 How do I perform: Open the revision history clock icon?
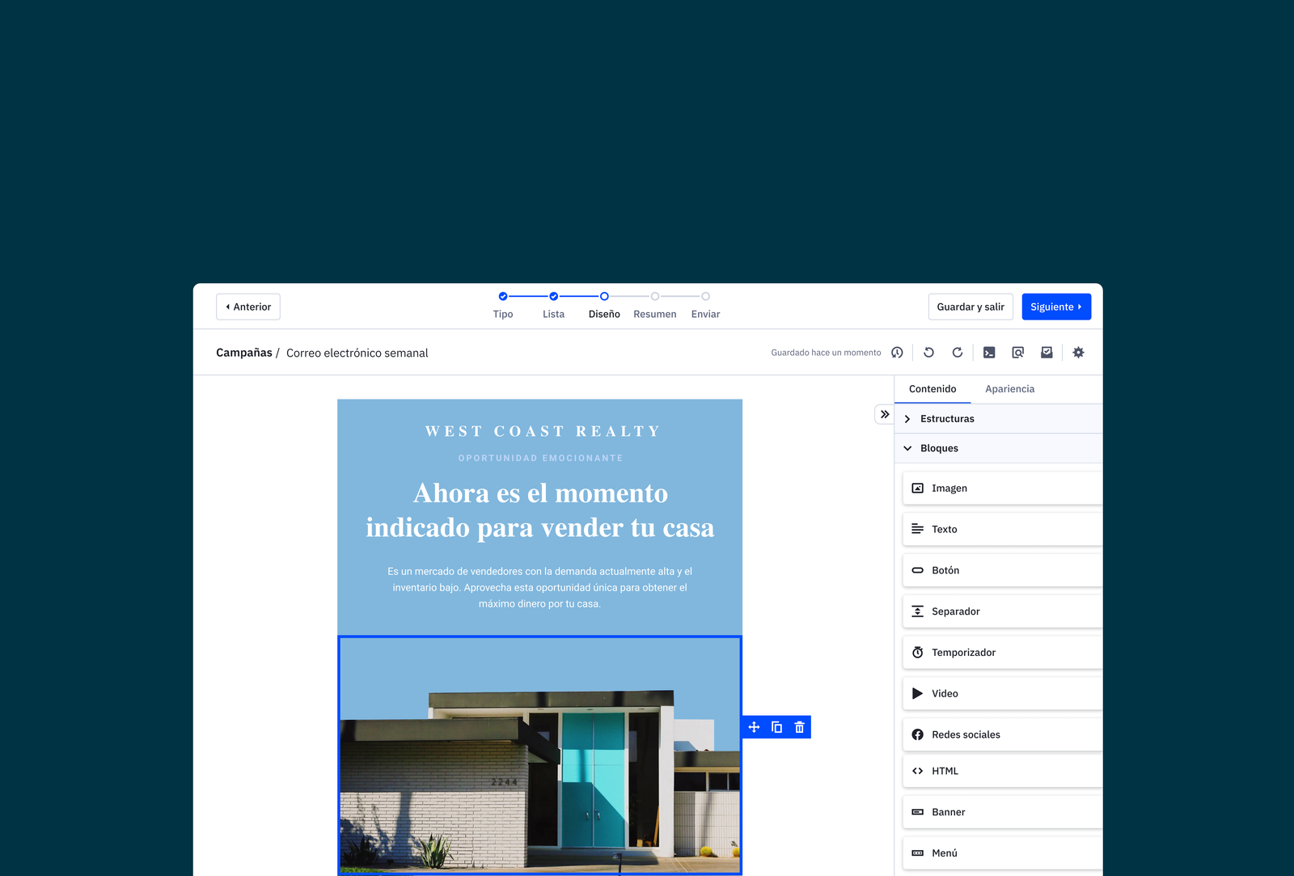click(897, 353)
